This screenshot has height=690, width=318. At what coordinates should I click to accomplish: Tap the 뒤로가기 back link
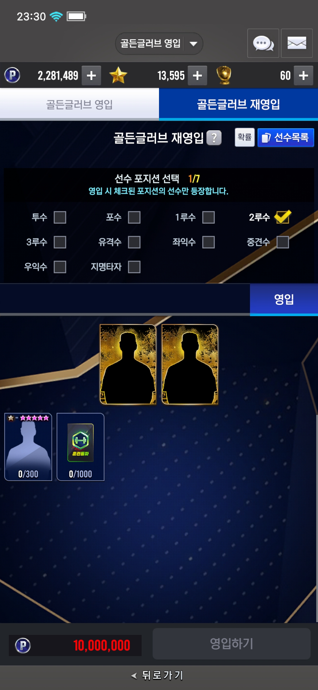158,675
